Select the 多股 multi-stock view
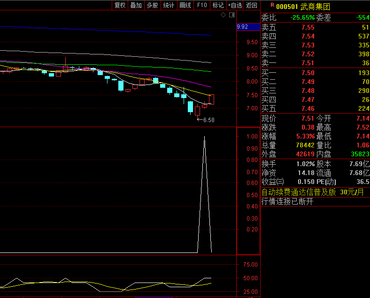The height and width of the screenshot is (298, 370). (152, 5)
